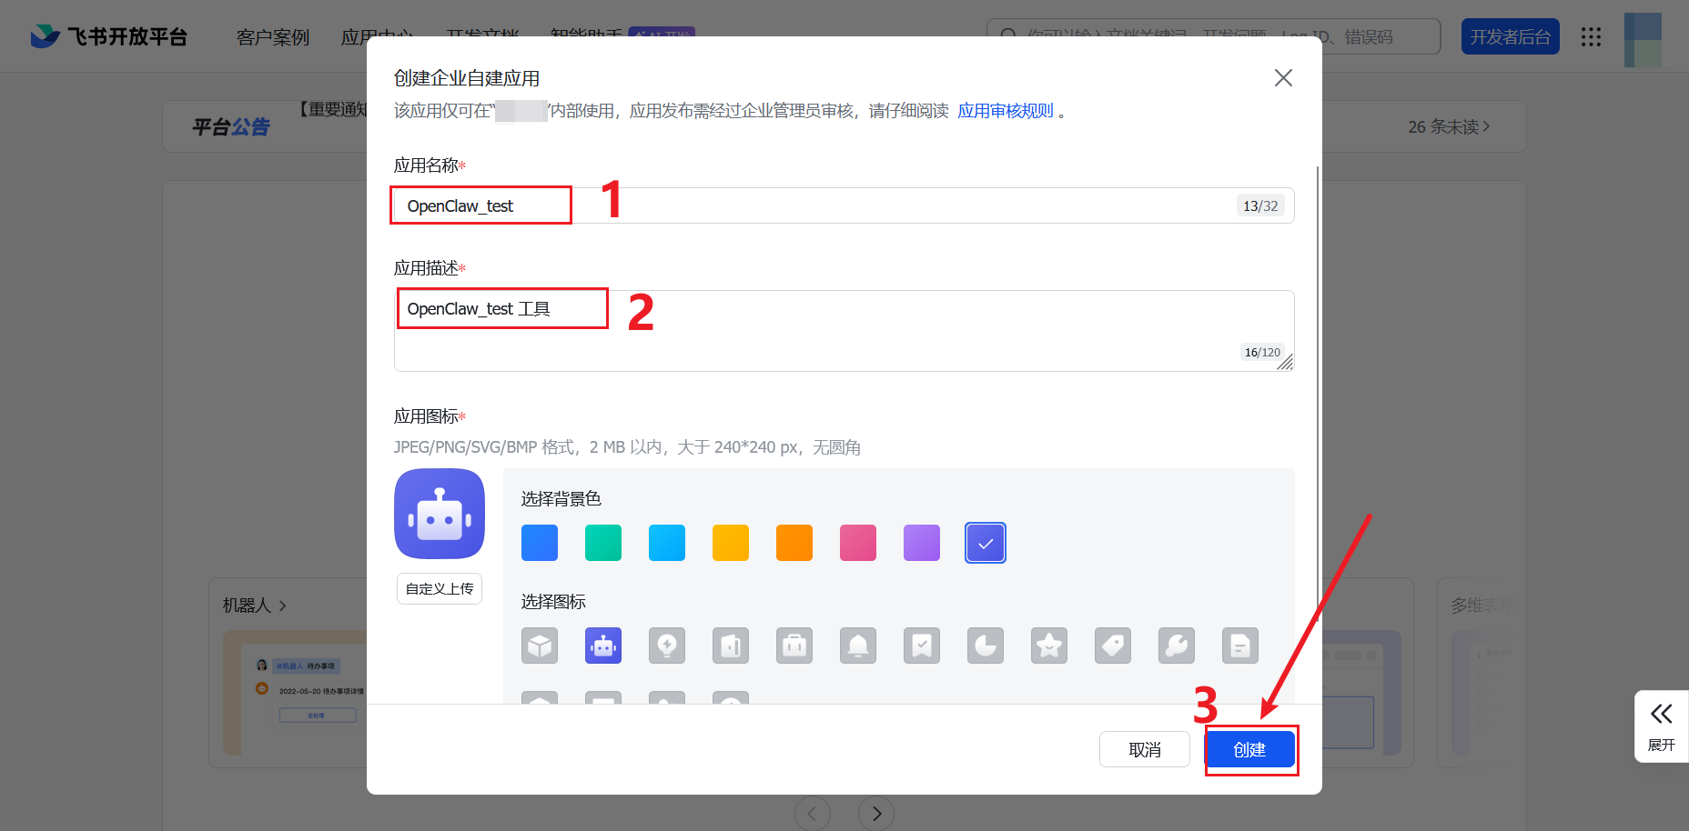Open the app grid launcher in top bar
The height and width of the screenshot is (831, 1689).
(1592, 36)
